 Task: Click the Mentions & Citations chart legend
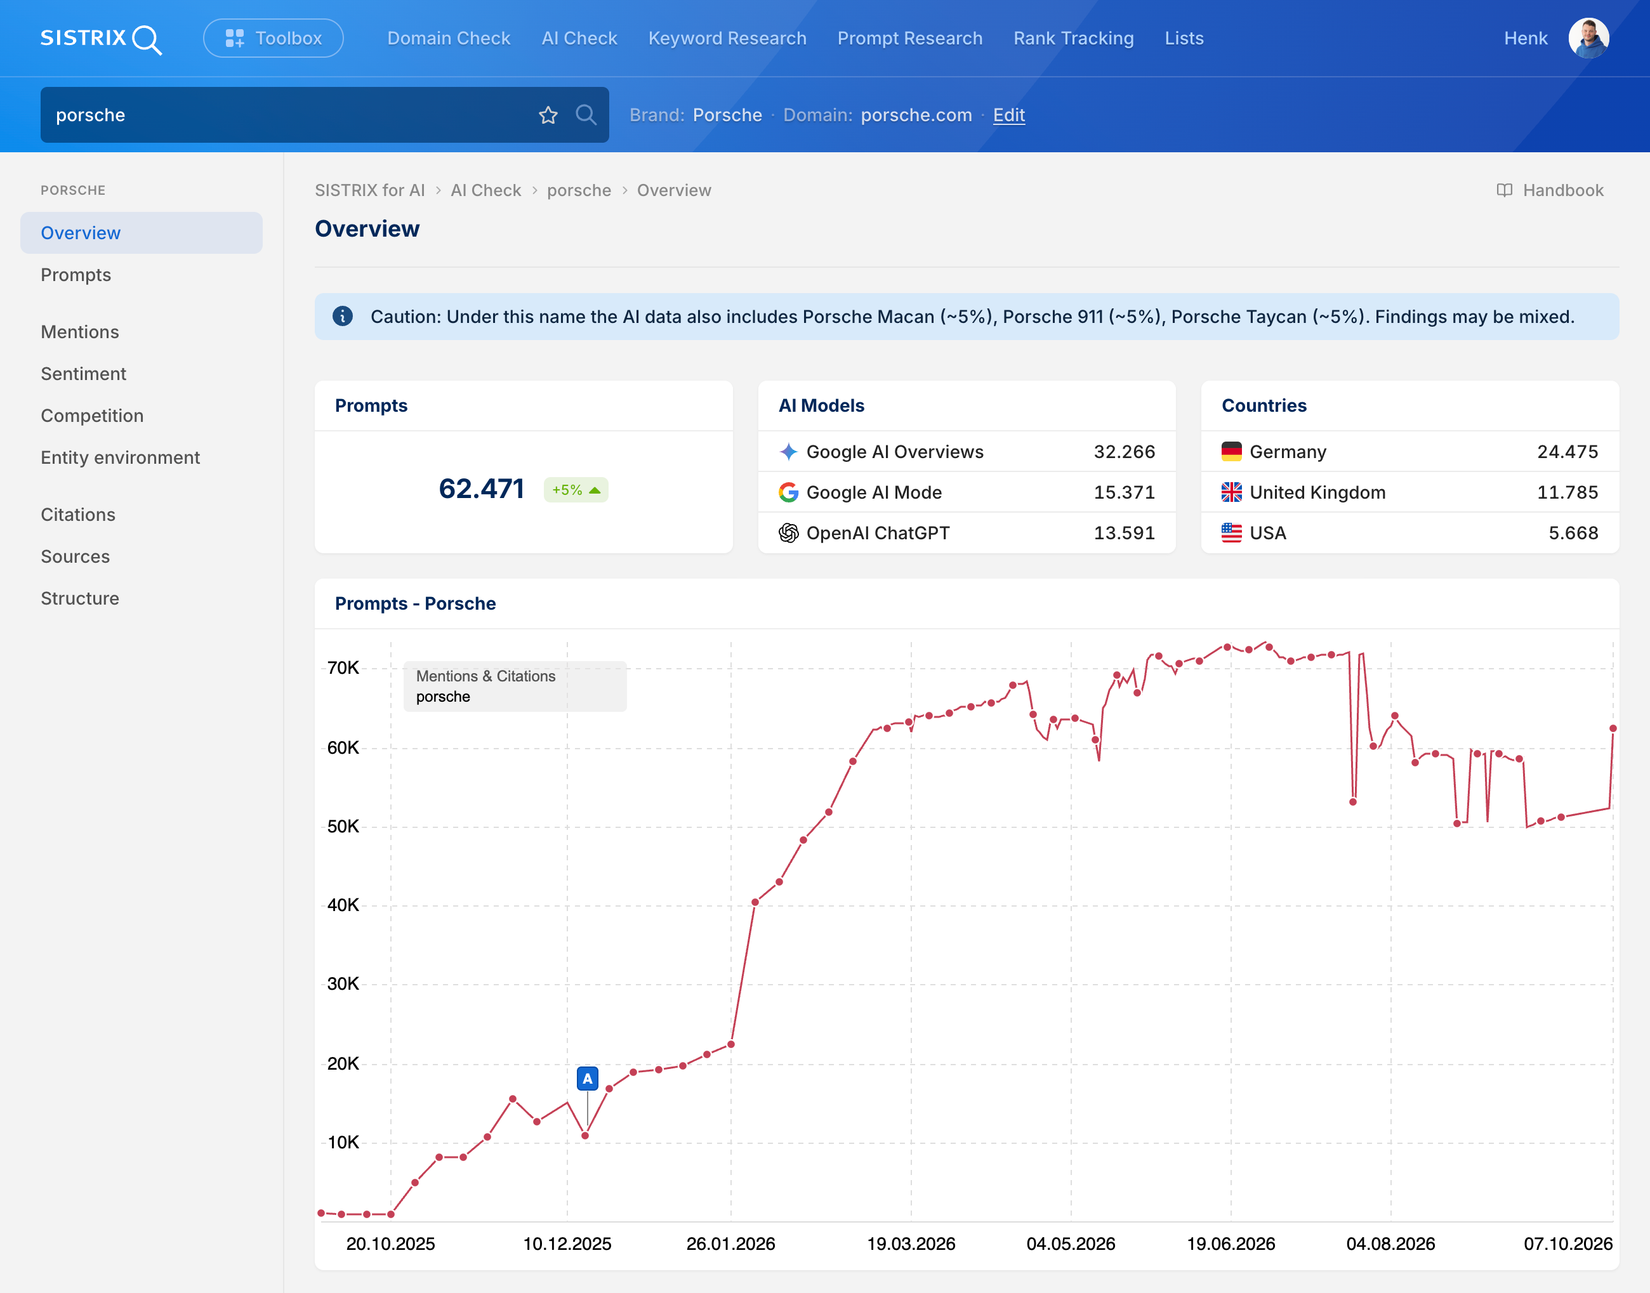point(515,686)
